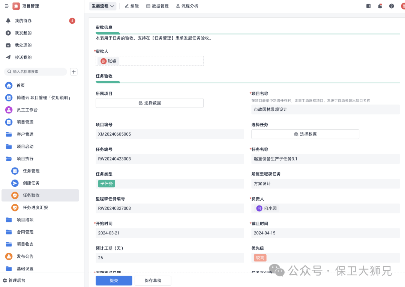Open 我的待办 in the sidebar
The height and width of the screenshot is (287, 405).
click(x=23, y=21)
